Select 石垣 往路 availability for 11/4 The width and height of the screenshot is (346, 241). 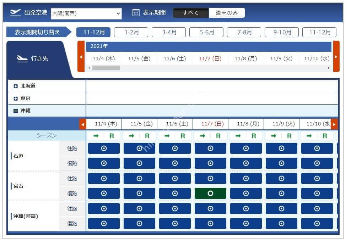click(104, 148)
